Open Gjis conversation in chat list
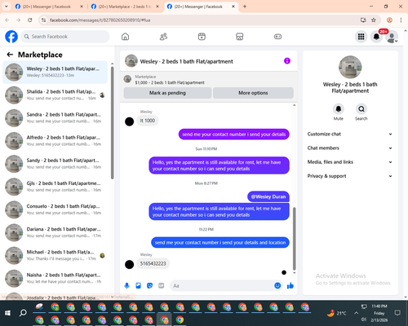Viewport: 408px width, 326px height. pyautogui.click(x=55, y=187)
